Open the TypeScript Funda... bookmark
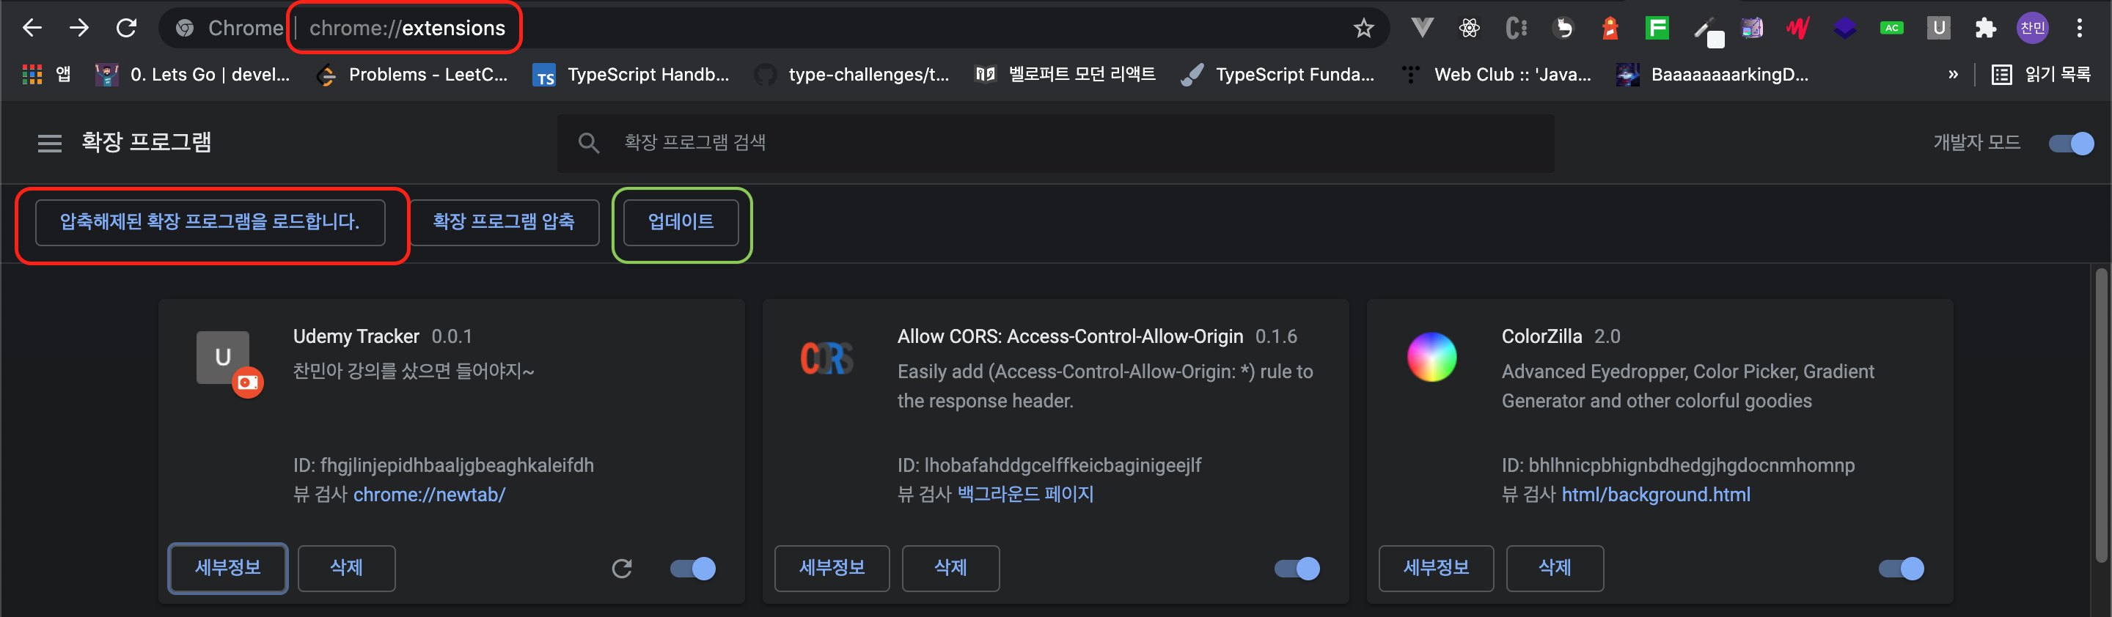The image size is (2112, 617). [1278, 75]
